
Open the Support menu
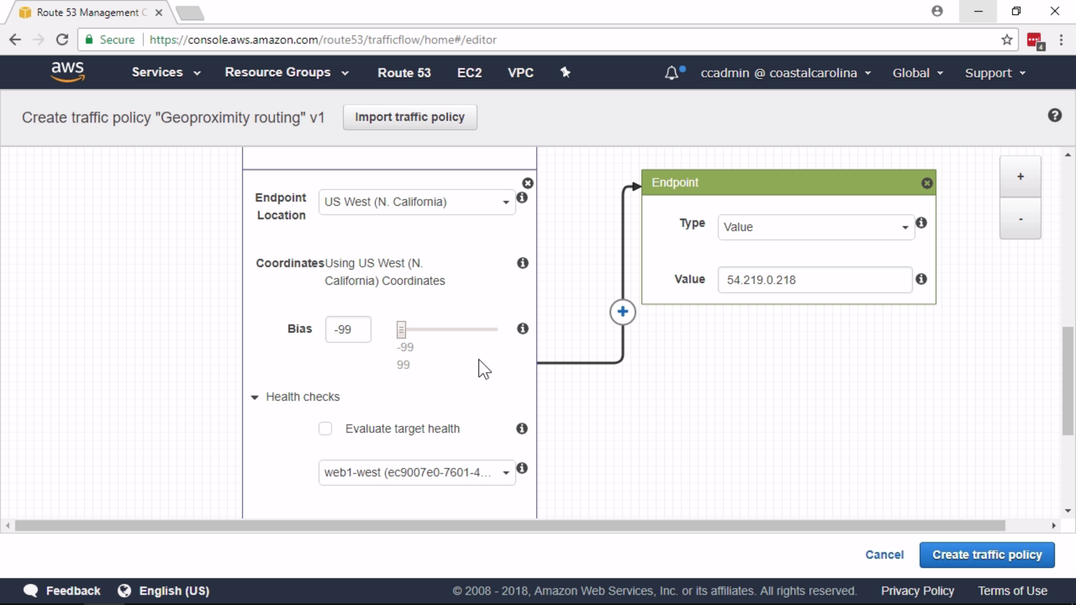(995, 73)
